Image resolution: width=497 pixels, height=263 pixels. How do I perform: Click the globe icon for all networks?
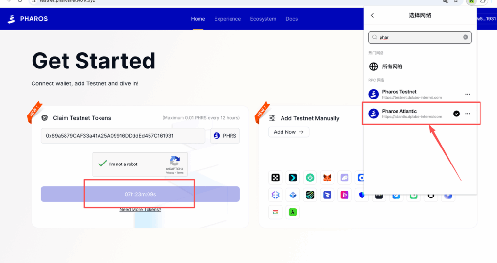coord(373,66)
